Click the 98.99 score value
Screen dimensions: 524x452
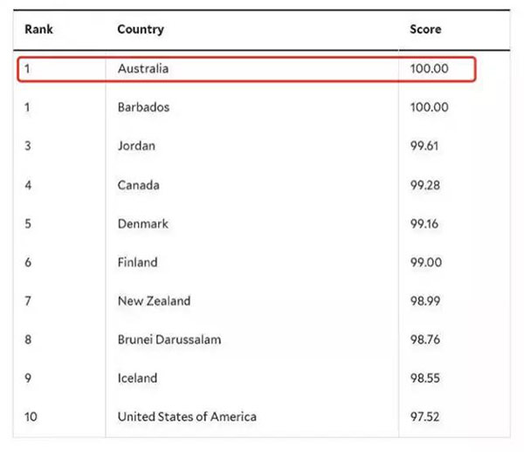(425, 301)
